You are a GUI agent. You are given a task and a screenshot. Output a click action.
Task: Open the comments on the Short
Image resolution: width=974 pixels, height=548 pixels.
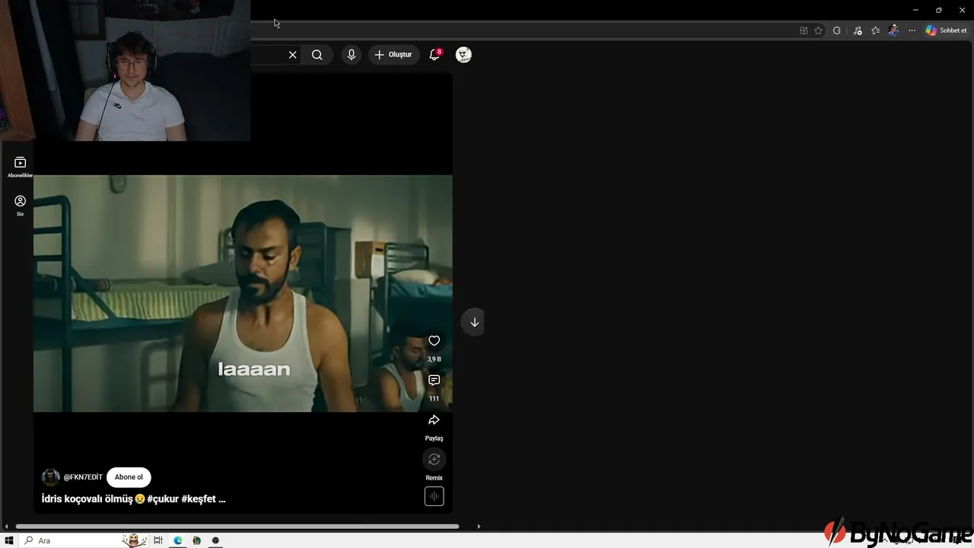point(434,381)
